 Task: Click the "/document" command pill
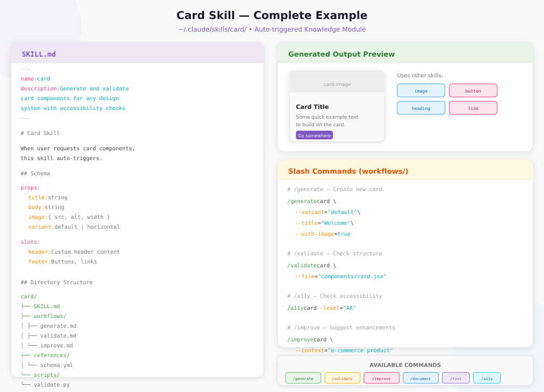[421, 377]
